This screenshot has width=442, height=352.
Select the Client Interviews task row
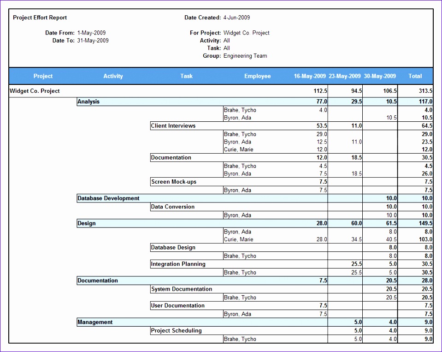click(173, 126)
